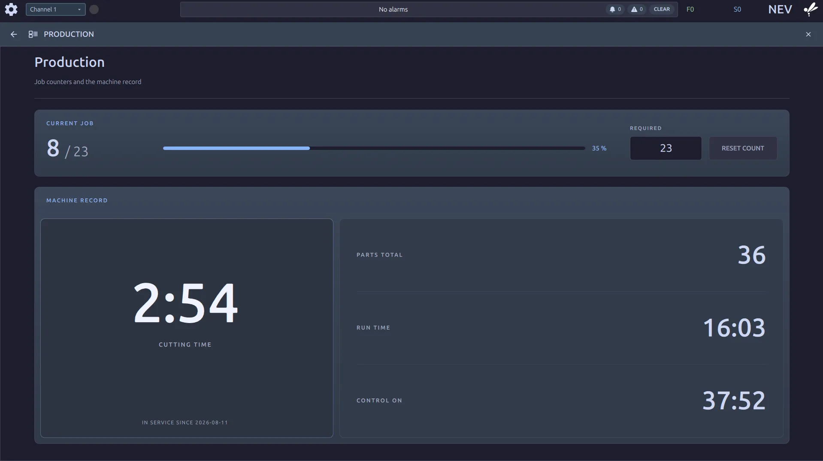The height and width of the screenshot is (461, 823).
Task: Clear alarms with the CLEAR button
Action: [x=662, y=9]
